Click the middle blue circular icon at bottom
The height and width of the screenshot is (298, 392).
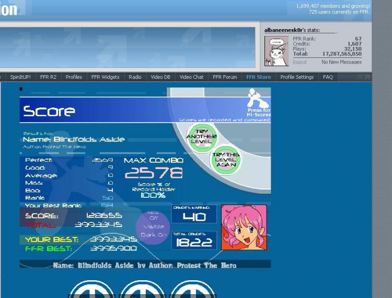coord(142,290)
